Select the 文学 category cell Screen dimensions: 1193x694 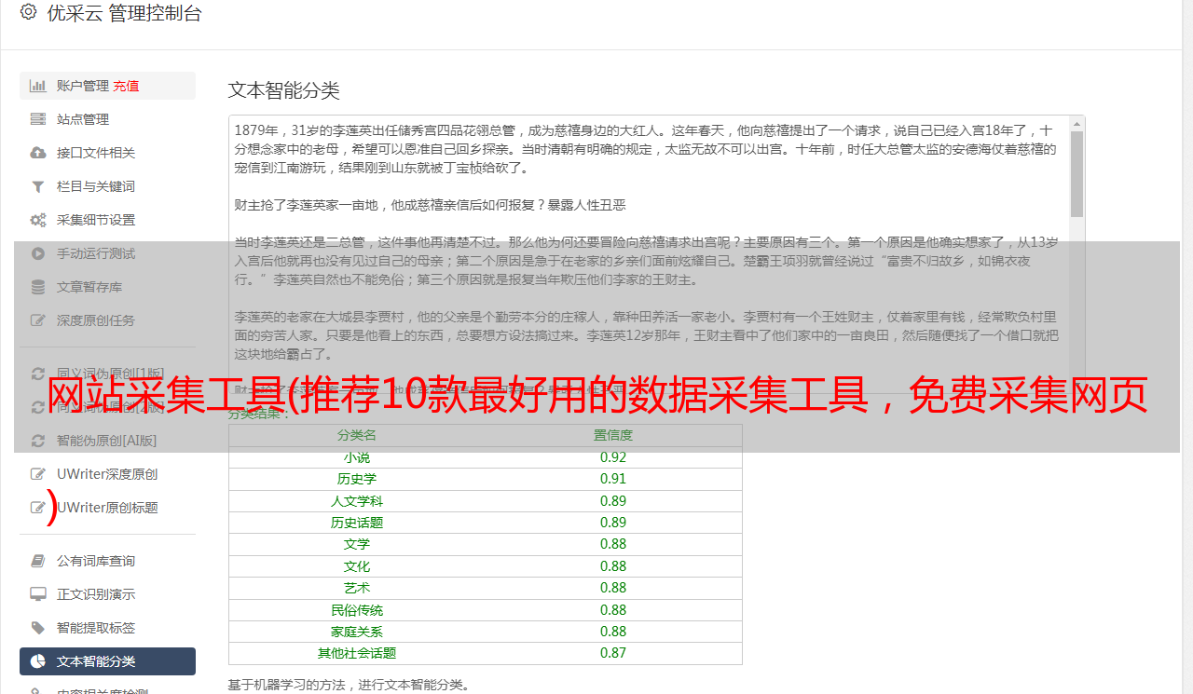click(x=357, y=544)
